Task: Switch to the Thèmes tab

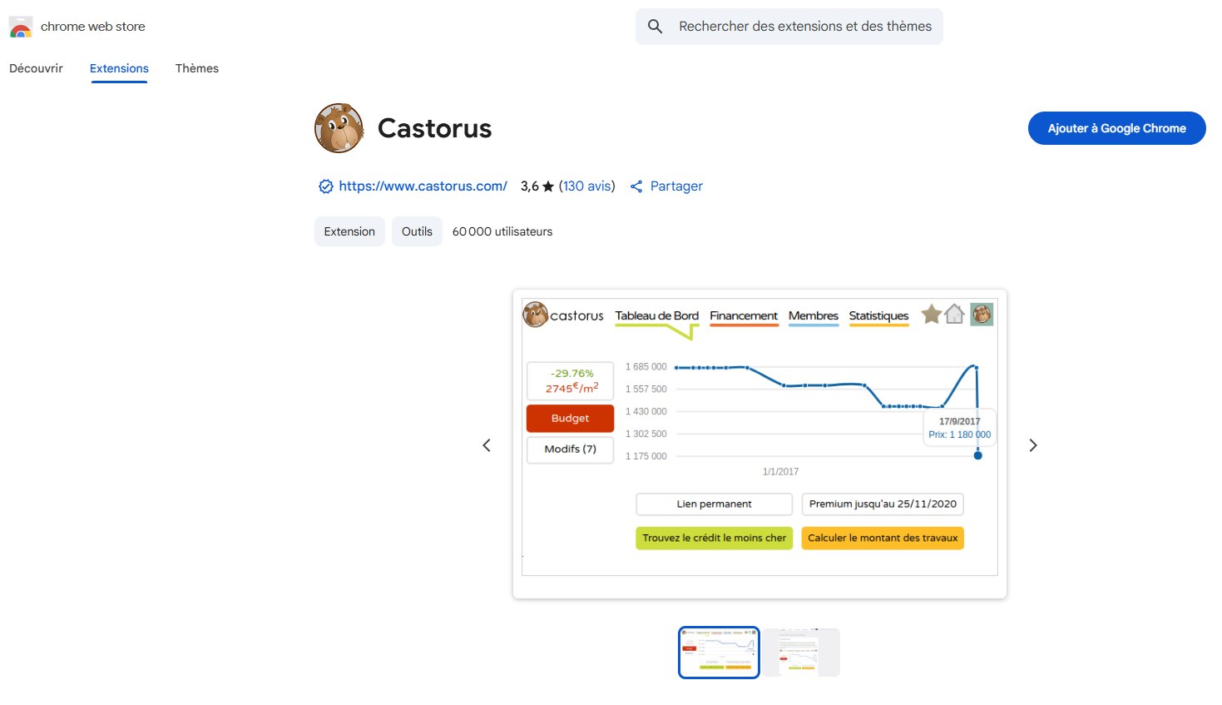Action: tap(196, 68)
